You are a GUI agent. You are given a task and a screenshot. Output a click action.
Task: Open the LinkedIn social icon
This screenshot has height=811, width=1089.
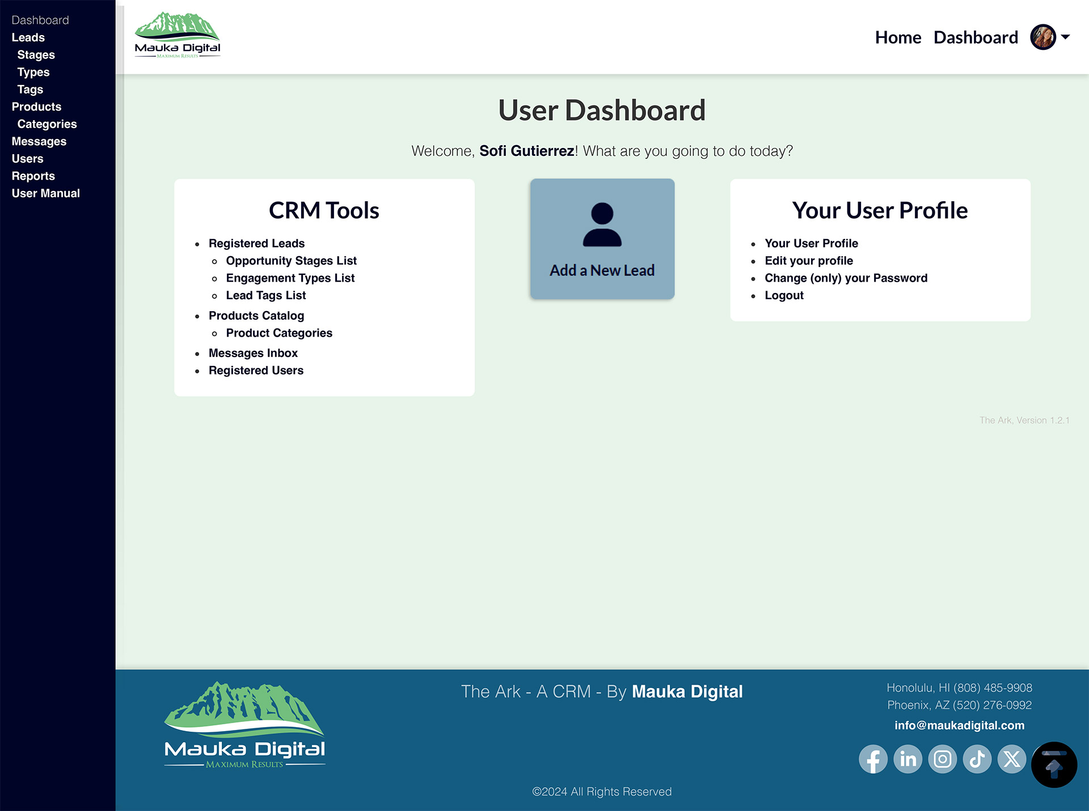907,759
